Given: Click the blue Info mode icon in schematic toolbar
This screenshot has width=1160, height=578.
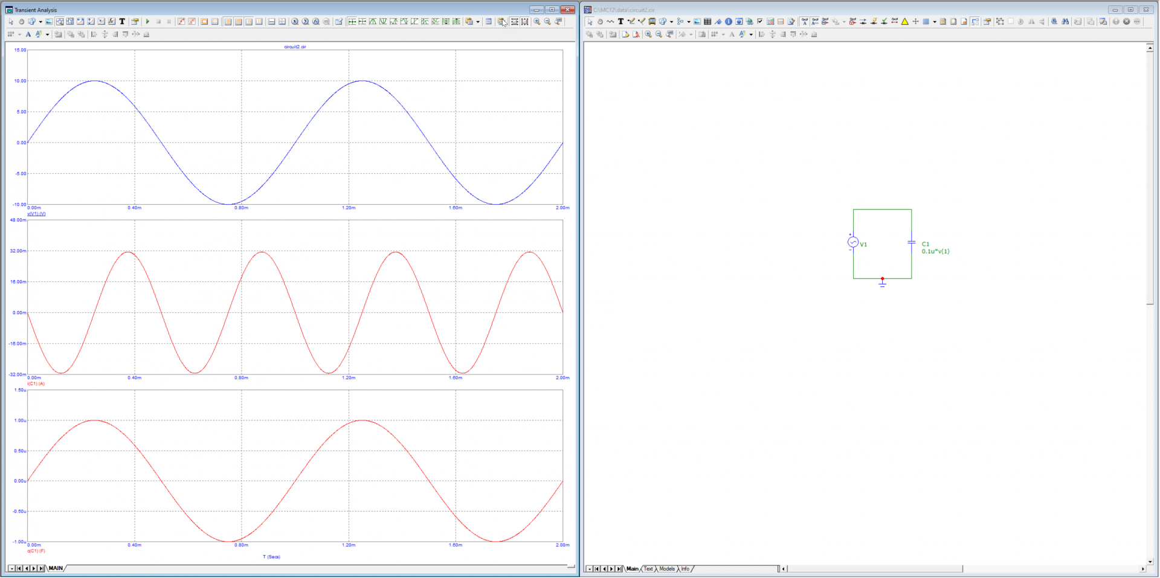Looking at the screenshot, I should coord(729,22).
